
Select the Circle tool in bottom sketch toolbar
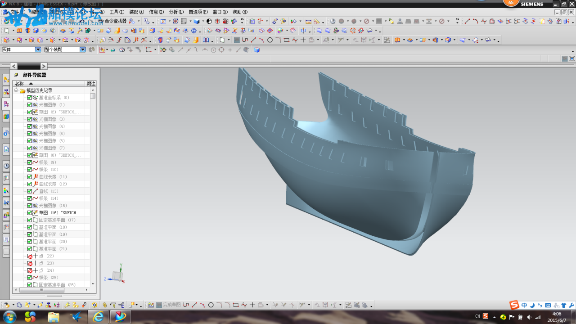211,305
